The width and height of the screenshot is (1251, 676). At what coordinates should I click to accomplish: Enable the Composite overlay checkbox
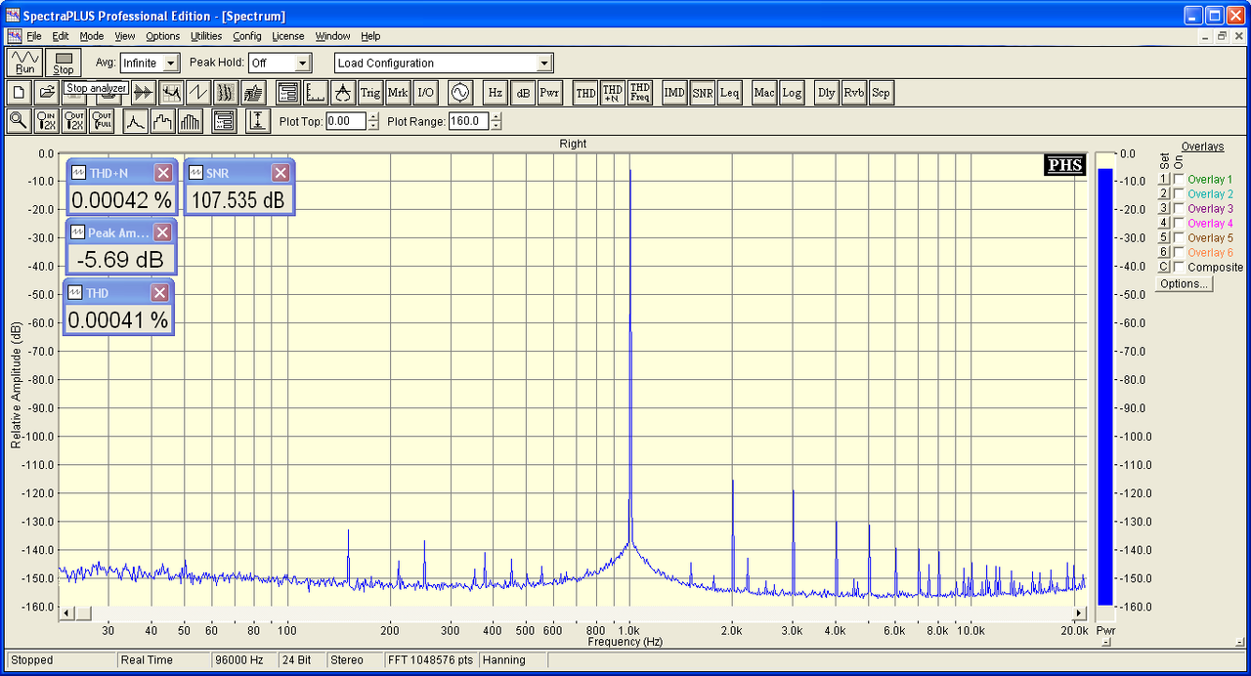point(1179,268)
